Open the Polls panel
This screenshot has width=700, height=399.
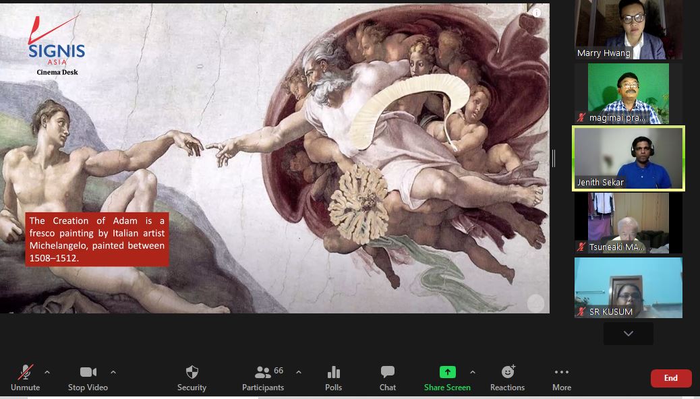click(x=333, y=377)
